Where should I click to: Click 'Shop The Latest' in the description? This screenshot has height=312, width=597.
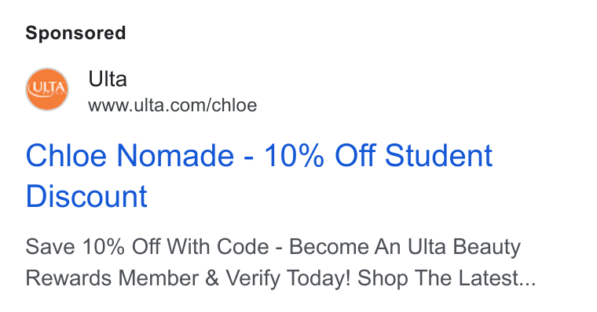point(438,278)
